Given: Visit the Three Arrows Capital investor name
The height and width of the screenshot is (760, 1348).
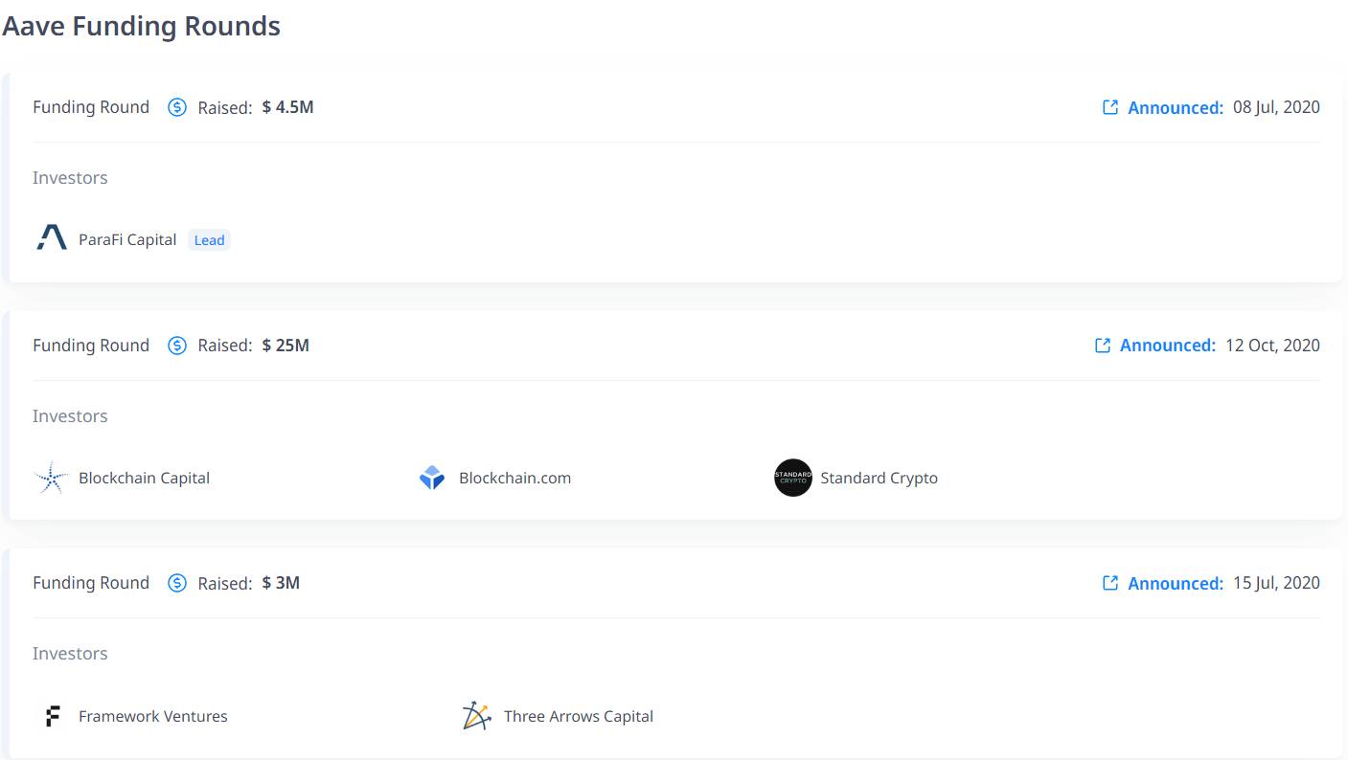Looking at the screenshot, I should point(579,716).
